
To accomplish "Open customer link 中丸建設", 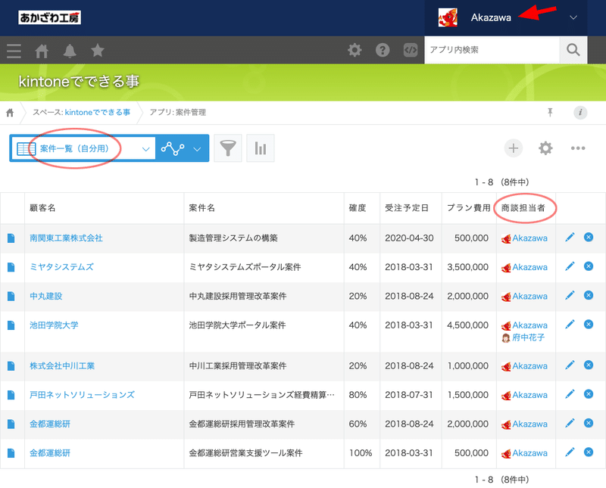I will pyautogui.click(x=46, y=296).
